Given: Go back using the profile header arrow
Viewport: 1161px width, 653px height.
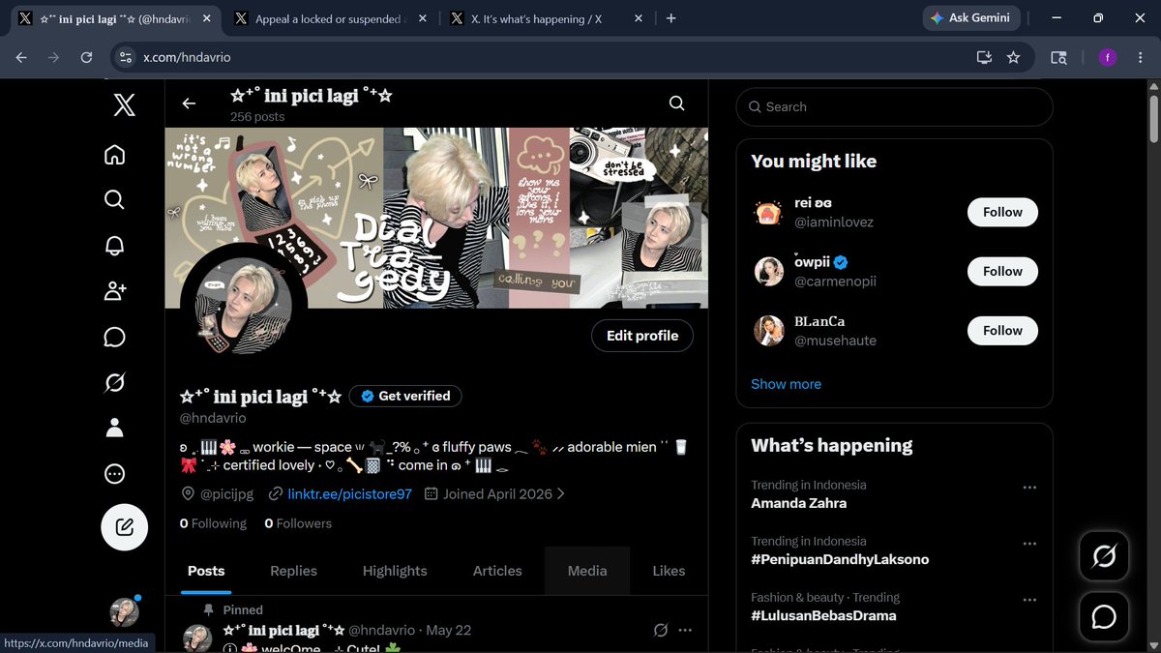Looking at the screenshot, I should tap(189, 104).
